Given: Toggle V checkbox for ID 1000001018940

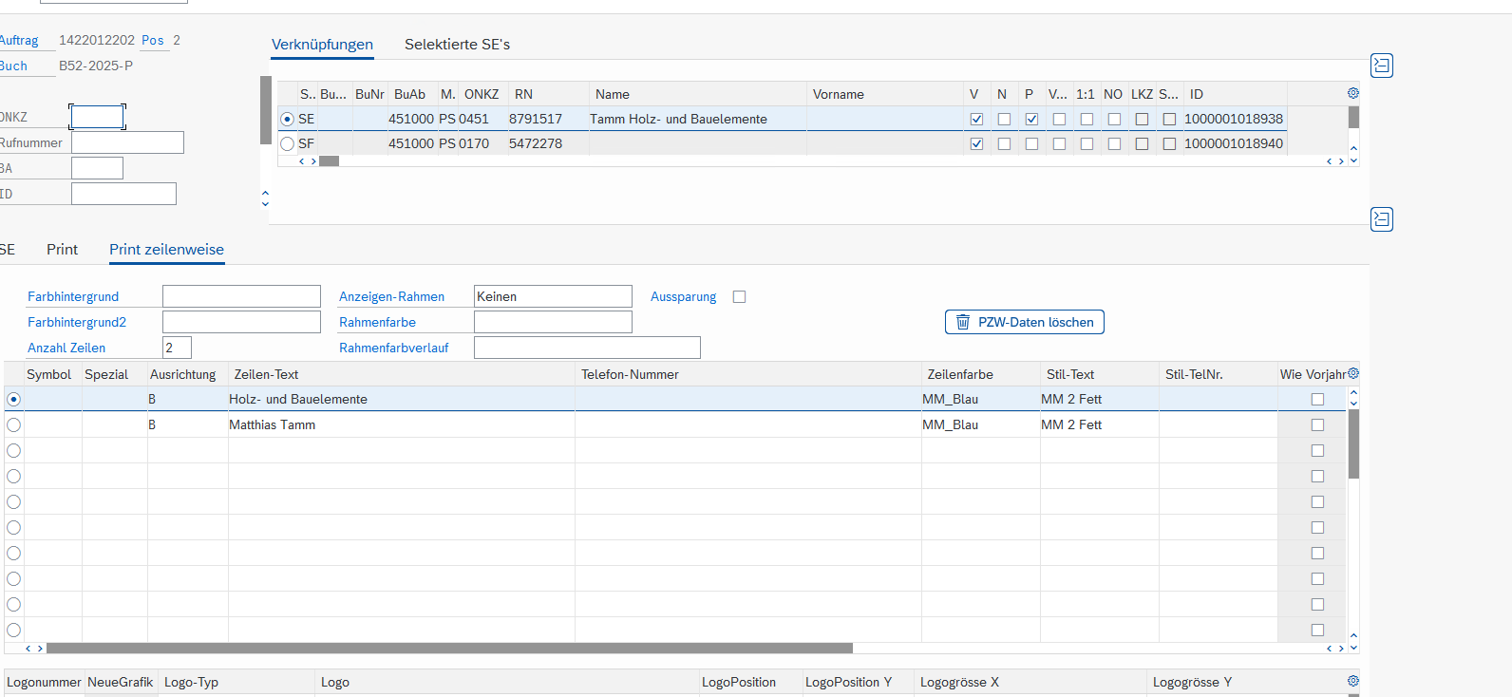Looking at the screenshot, I should coord(976,143).
